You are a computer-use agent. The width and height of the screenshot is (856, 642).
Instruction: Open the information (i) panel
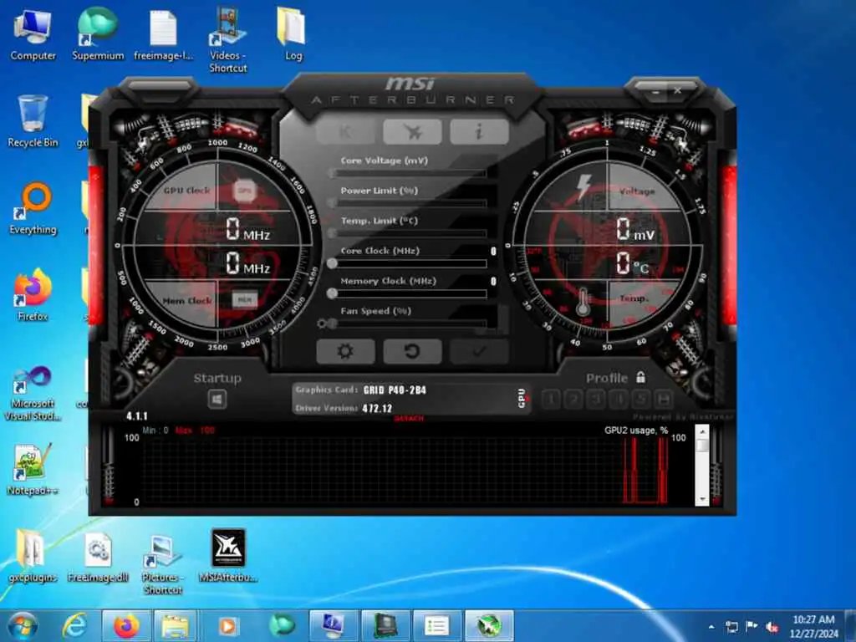(479, 131)
